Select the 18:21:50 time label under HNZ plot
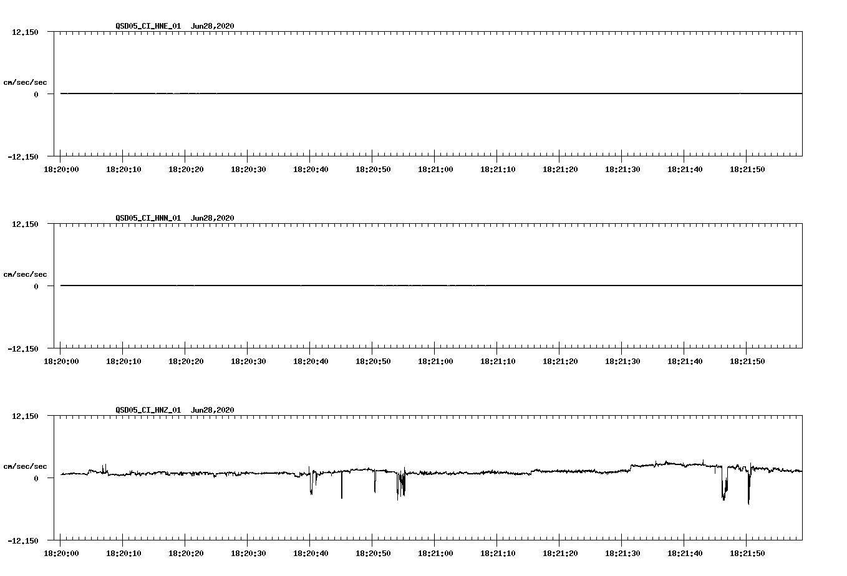 pos(747,554)
